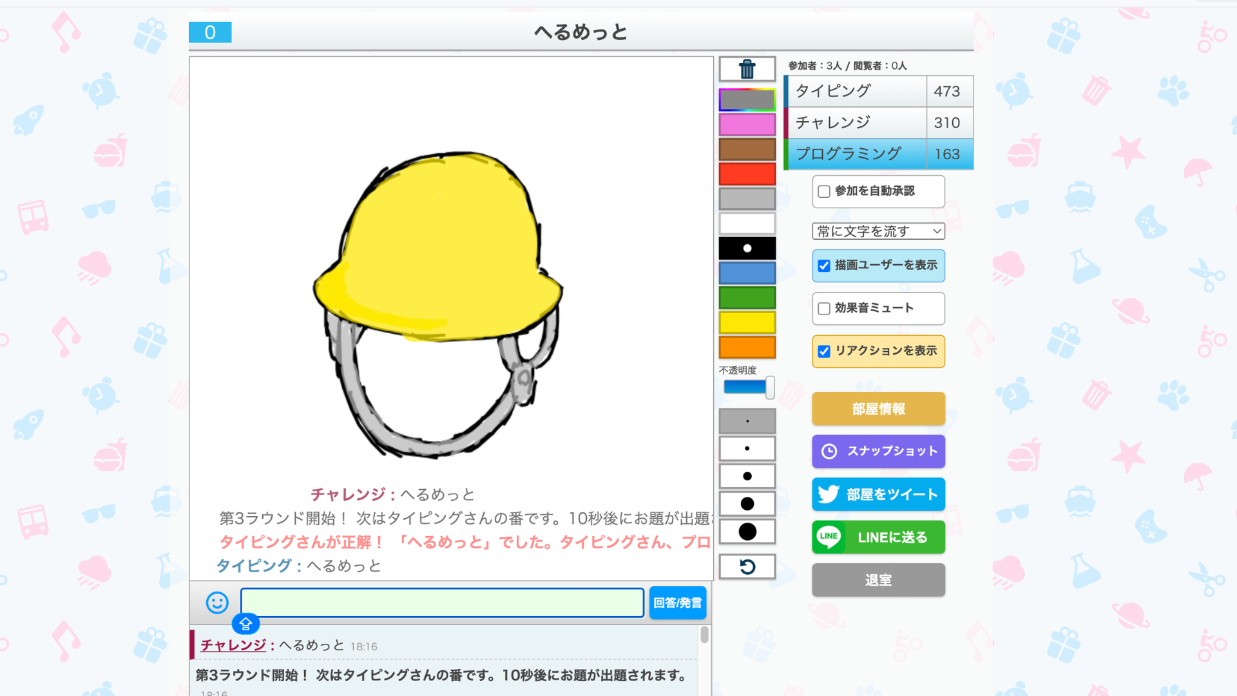This screenshot has width=1237, height=696.
Task: Select the smallest brush size
Action: [x=747, y=420]
